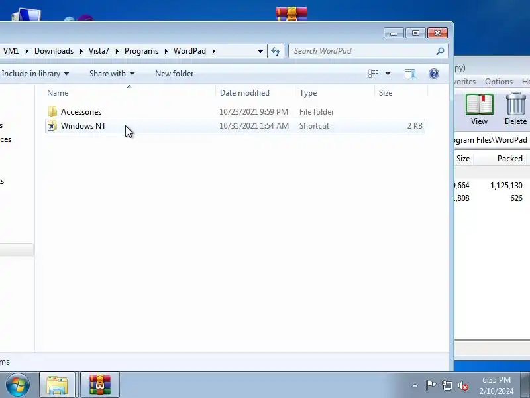
Task: Click the WordPad breadcrumb segment
Action: pos(189,51)
